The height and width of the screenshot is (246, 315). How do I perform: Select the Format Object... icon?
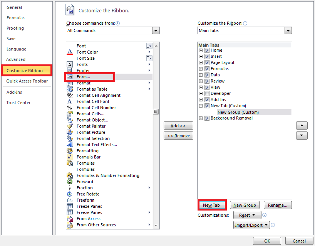point(70,120)
